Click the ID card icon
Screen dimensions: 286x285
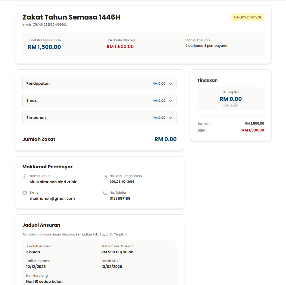tap(105, 176)
